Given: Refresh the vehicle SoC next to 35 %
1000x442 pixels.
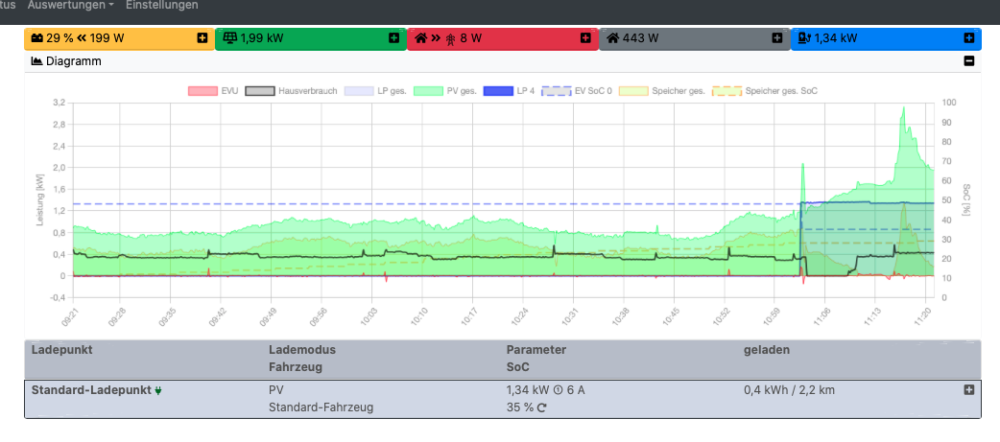Looking at the screenshot, I should (x=542, y=407).
